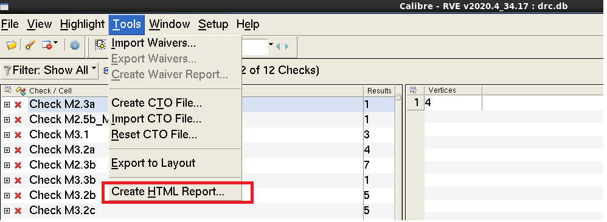Image resolution: width=607 pixels, height=222 pixels.
Task: Click the waiver marker icon in the Check / Cell header
Action: [21, 91]
